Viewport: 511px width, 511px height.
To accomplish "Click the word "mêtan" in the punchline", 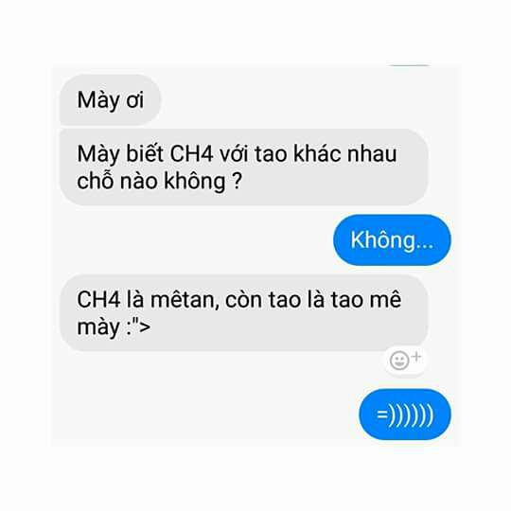I will [x=185, y=299].
